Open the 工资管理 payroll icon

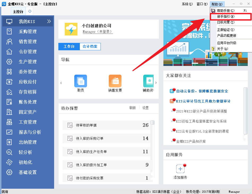click(9, 122)
